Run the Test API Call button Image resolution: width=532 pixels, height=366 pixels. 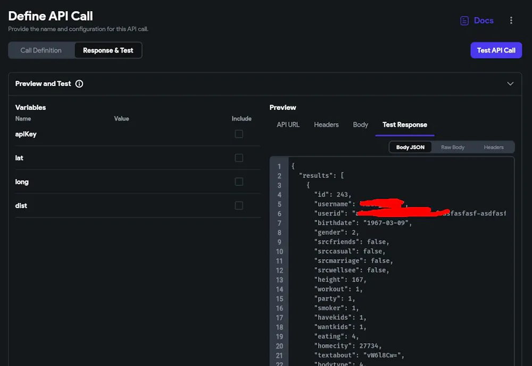click(496, 50)
